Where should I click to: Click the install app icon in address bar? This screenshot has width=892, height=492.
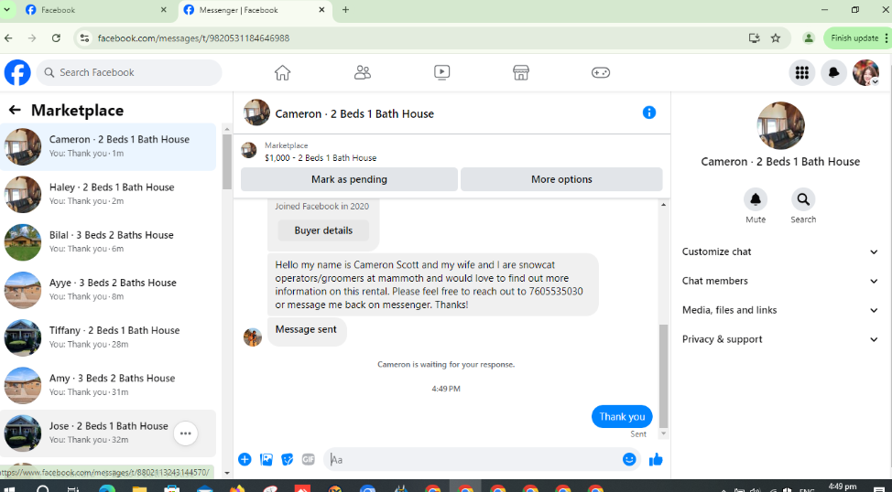[x=755, y=38]
